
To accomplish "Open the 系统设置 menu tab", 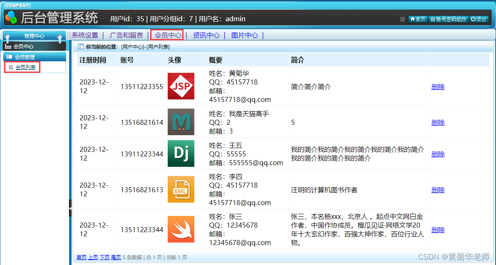I will (85, 35).
